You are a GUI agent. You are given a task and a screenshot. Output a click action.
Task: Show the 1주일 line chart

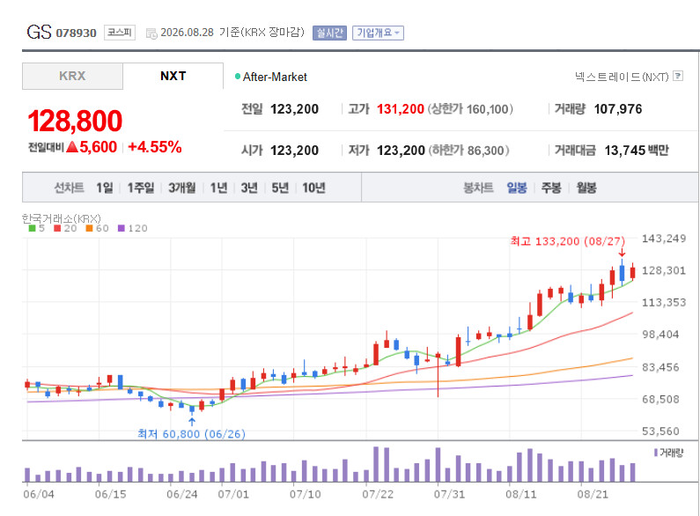(141, 188)
